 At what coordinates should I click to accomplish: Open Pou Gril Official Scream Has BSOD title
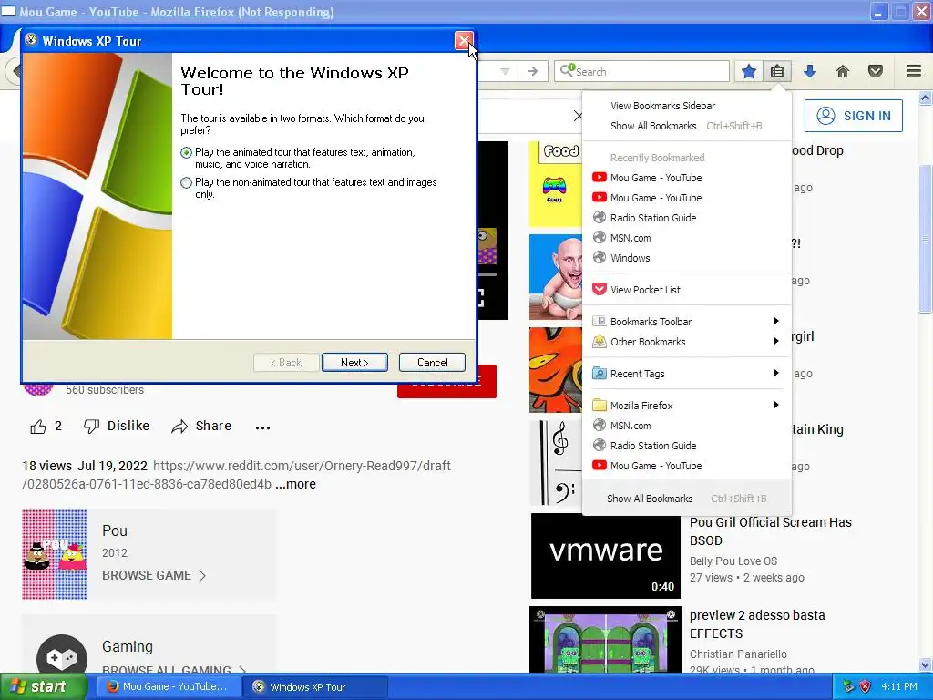[771, 531]
